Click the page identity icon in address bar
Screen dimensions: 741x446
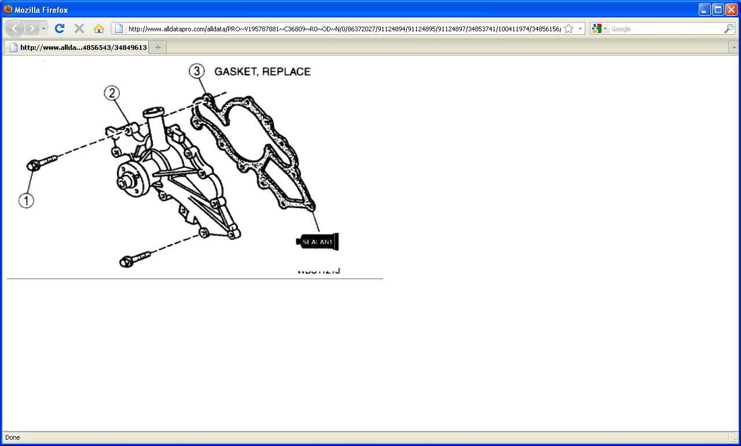tap(119, 28)
